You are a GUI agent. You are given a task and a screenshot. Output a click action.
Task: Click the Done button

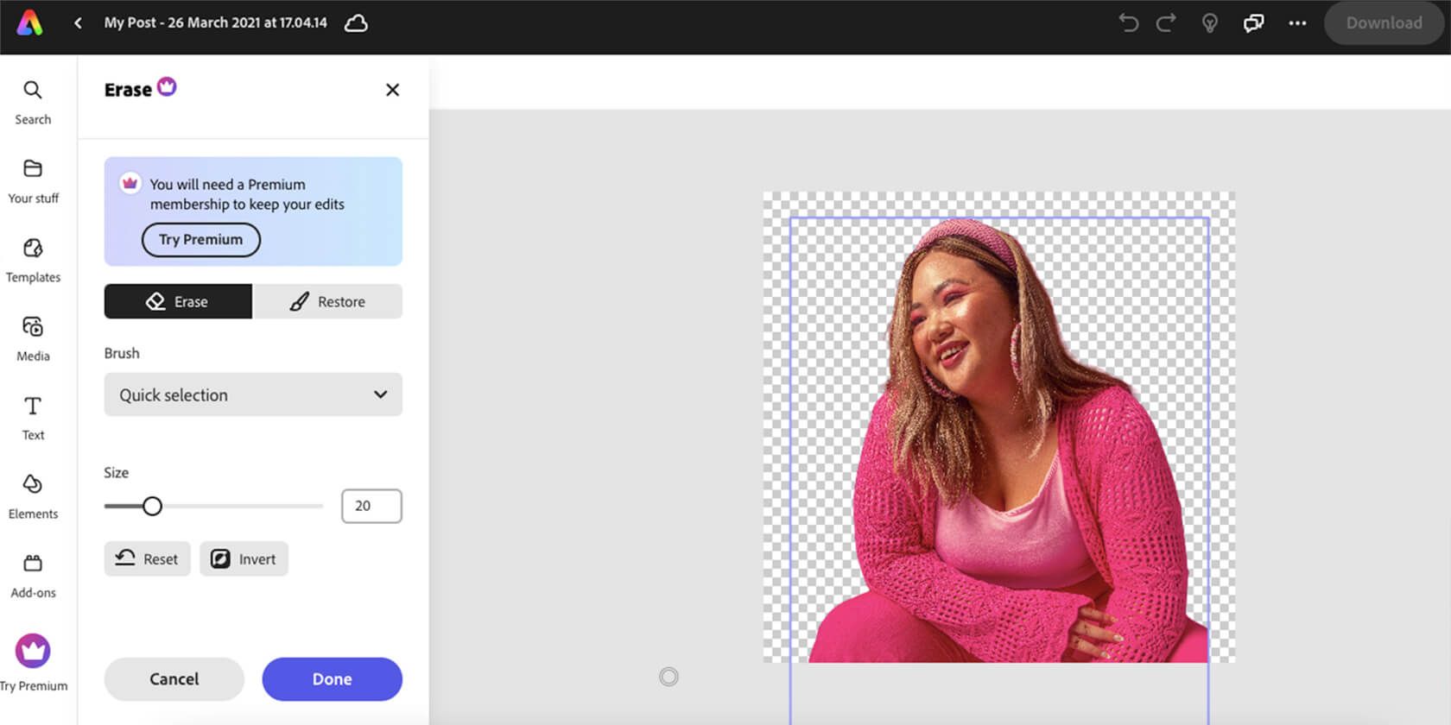[332, 679]
